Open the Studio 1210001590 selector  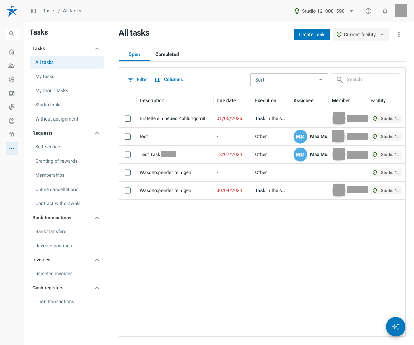pos(324,11)
